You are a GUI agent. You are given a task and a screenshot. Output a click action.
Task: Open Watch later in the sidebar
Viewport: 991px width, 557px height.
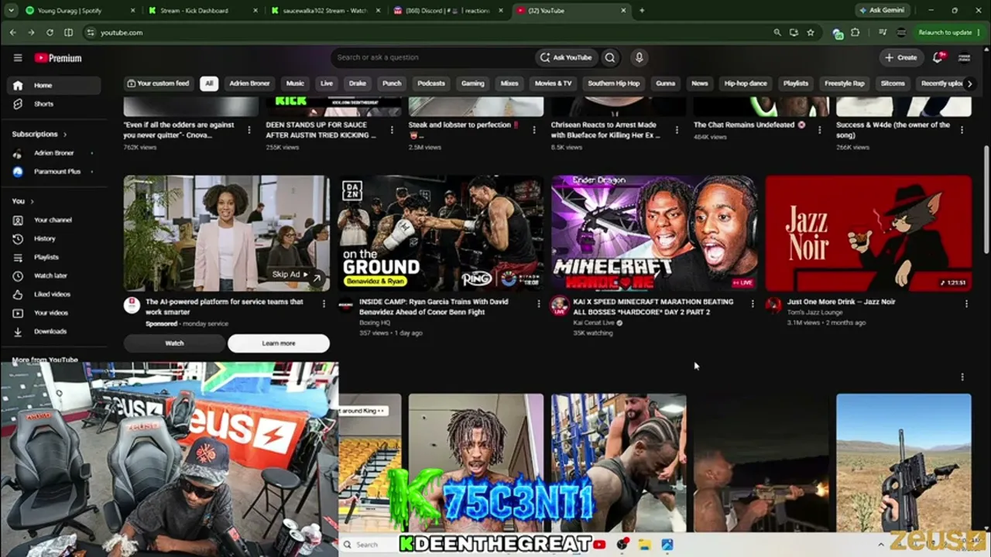pos(50,275)
